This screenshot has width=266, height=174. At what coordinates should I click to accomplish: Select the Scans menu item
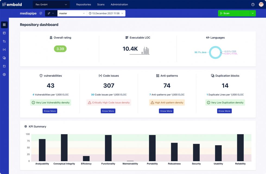click(101, 4)
